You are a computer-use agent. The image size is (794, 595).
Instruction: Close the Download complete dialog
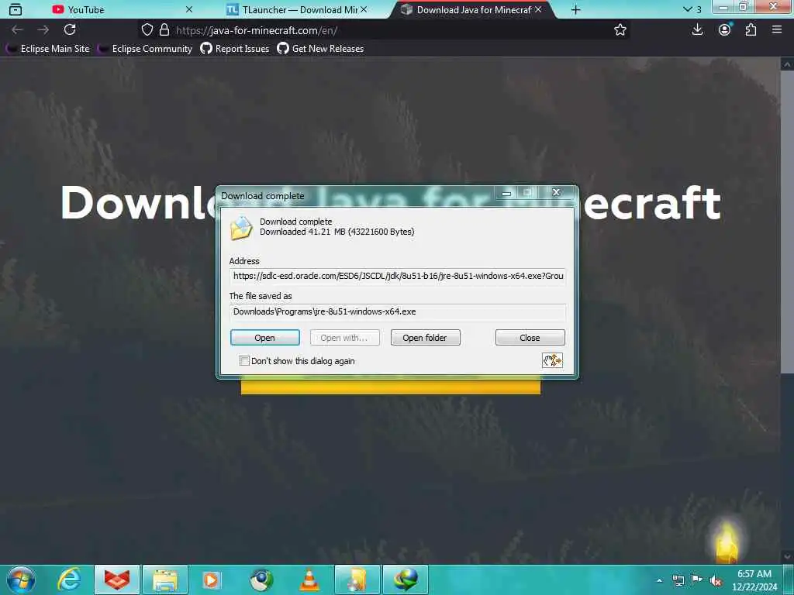point(530,338)
